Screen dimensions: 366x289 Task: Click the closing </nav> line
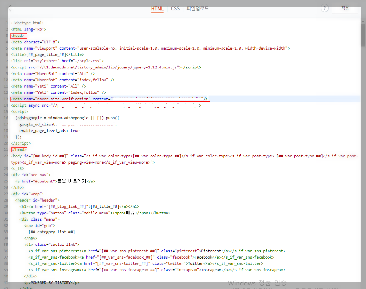tap(31, 238)
